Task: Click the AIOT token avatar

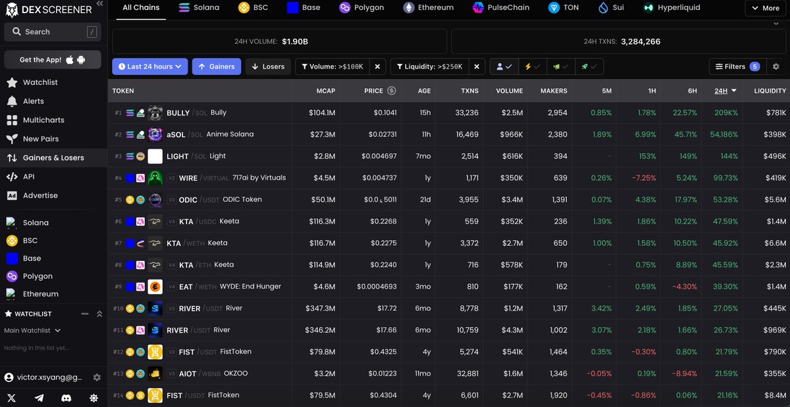Action: click(155, 373)
